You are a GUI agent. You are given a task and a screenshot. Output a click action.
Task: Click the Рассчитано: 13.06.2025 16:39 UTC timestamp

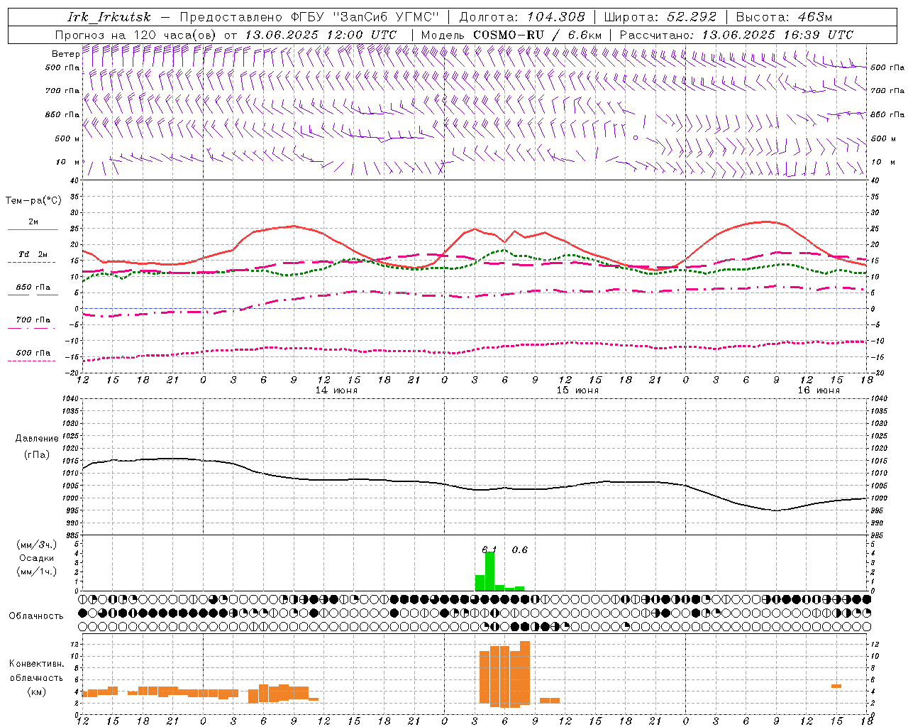pos(736,35)
